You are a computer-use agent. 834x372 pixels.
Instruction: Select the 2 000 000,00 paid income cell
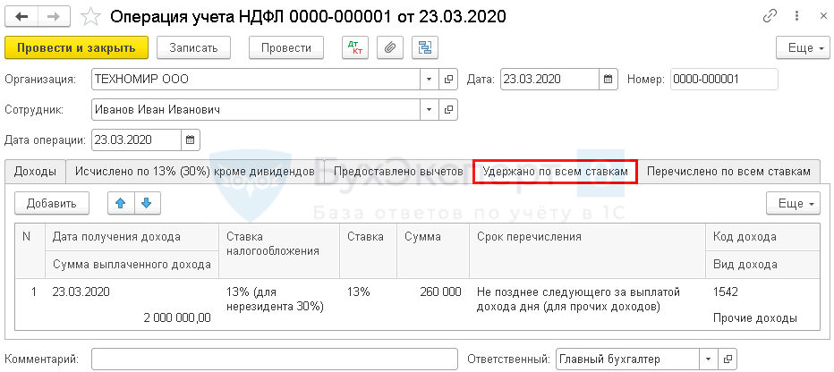[132, 317]
